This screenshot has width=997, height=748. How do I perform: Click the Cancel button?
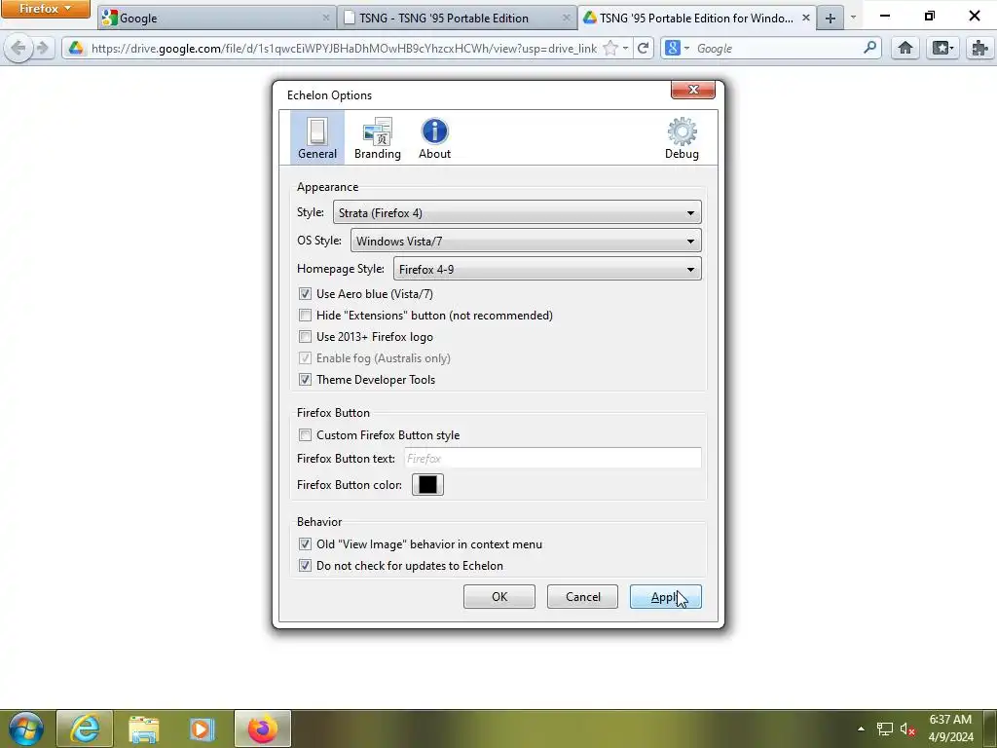click(582, 597)
